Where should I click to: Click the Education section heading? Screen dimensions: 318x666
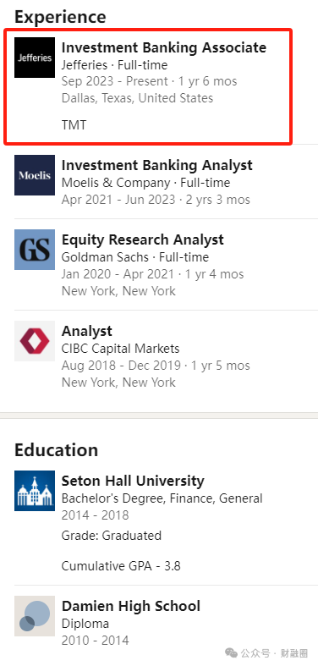tap(56, 450)
